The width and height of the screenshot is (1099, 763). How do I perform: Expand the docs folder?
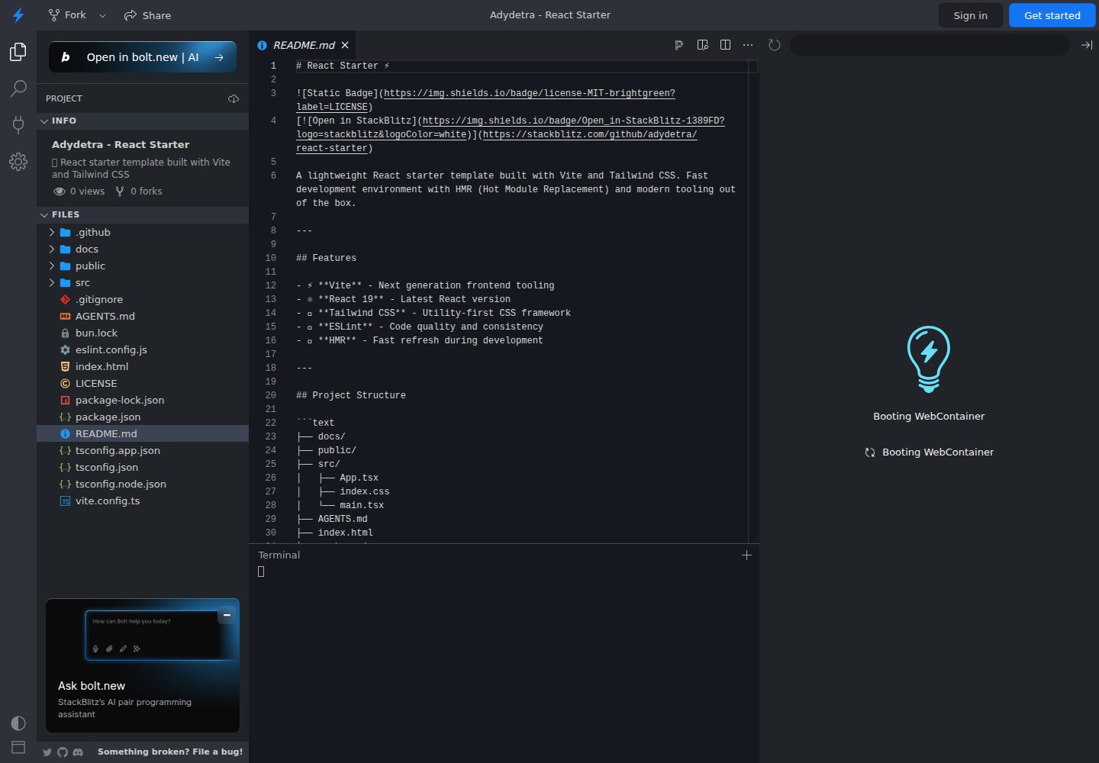pos(143,249)
